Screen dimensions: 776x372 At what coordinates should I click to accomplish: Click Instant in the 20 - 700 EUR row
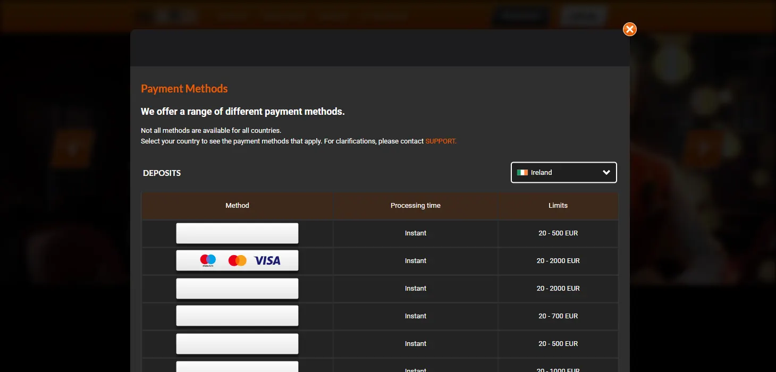pos(416,316)
